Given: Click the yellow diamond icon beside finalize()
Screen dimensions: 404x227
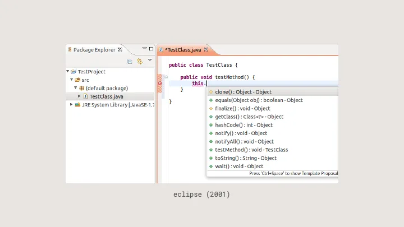Looking at the screenshot, I should coord(211,108).
